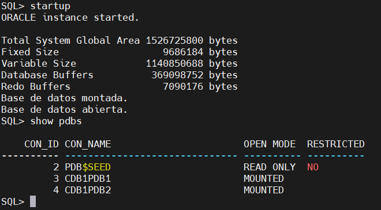This screenshot has width=381, height=210.
Task: Click the CON_ID column header
Action: point(42,144)
